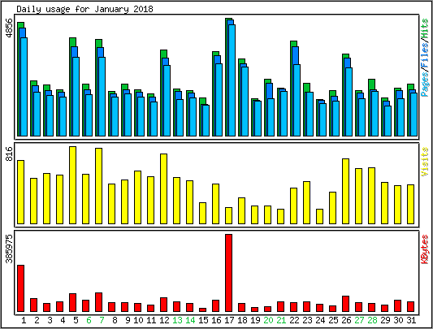Viewport: 433px width, 329px height.
Task: Click the Hits/Files/Pages bars for day 22
Action: tap(295, 89)
